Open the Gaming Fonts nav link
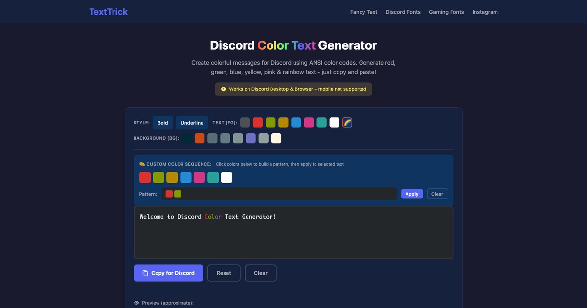587x308 pixels. (x=446, y=12)
